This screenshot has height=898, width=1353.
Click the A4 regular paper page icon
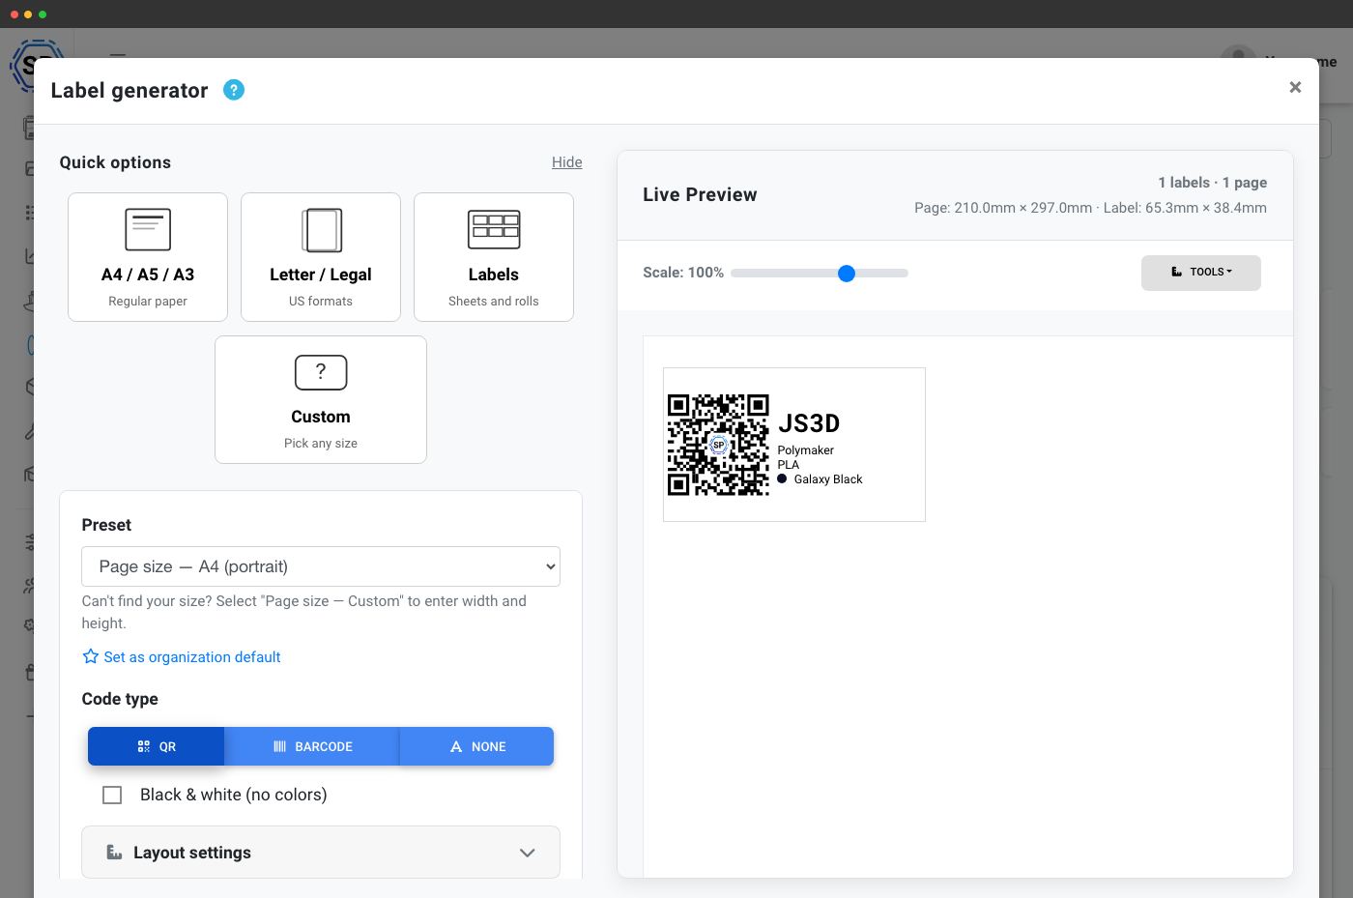click(148, 230)
